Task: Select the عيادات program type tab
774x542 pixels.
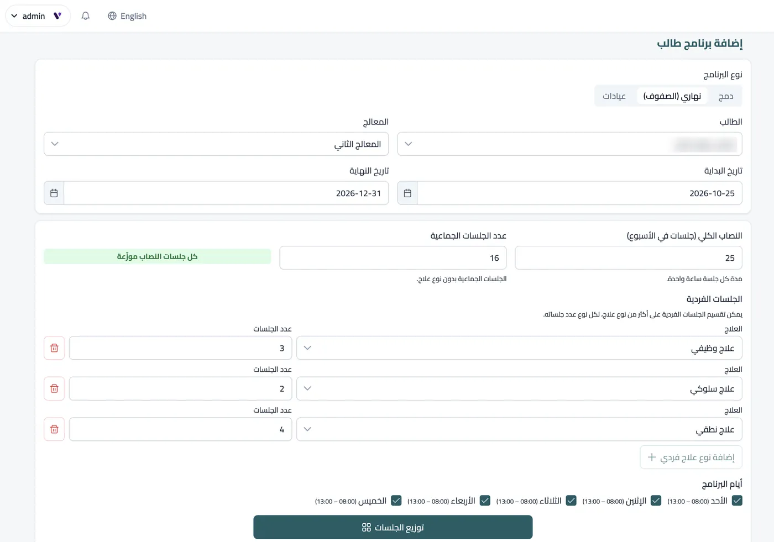Action: pyautogui.click(x=614, y=96)
